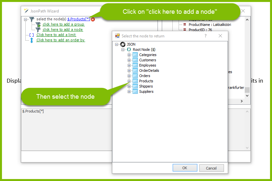
Task: Click the link 'click here to add a node'
Action: click(63, 30)
